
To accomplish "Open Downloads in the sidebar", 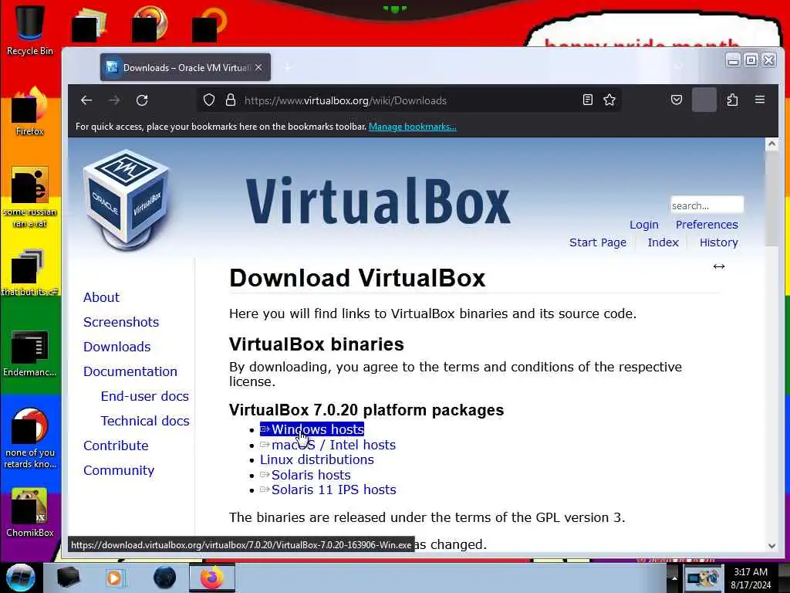I will pyautogui.click(x=117, y=347).
